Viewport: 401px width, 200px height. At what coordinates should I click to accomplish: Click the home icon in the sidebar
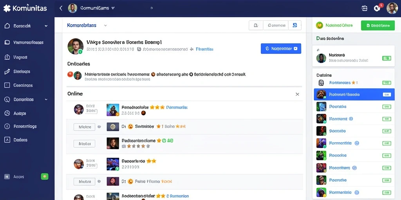7,26
